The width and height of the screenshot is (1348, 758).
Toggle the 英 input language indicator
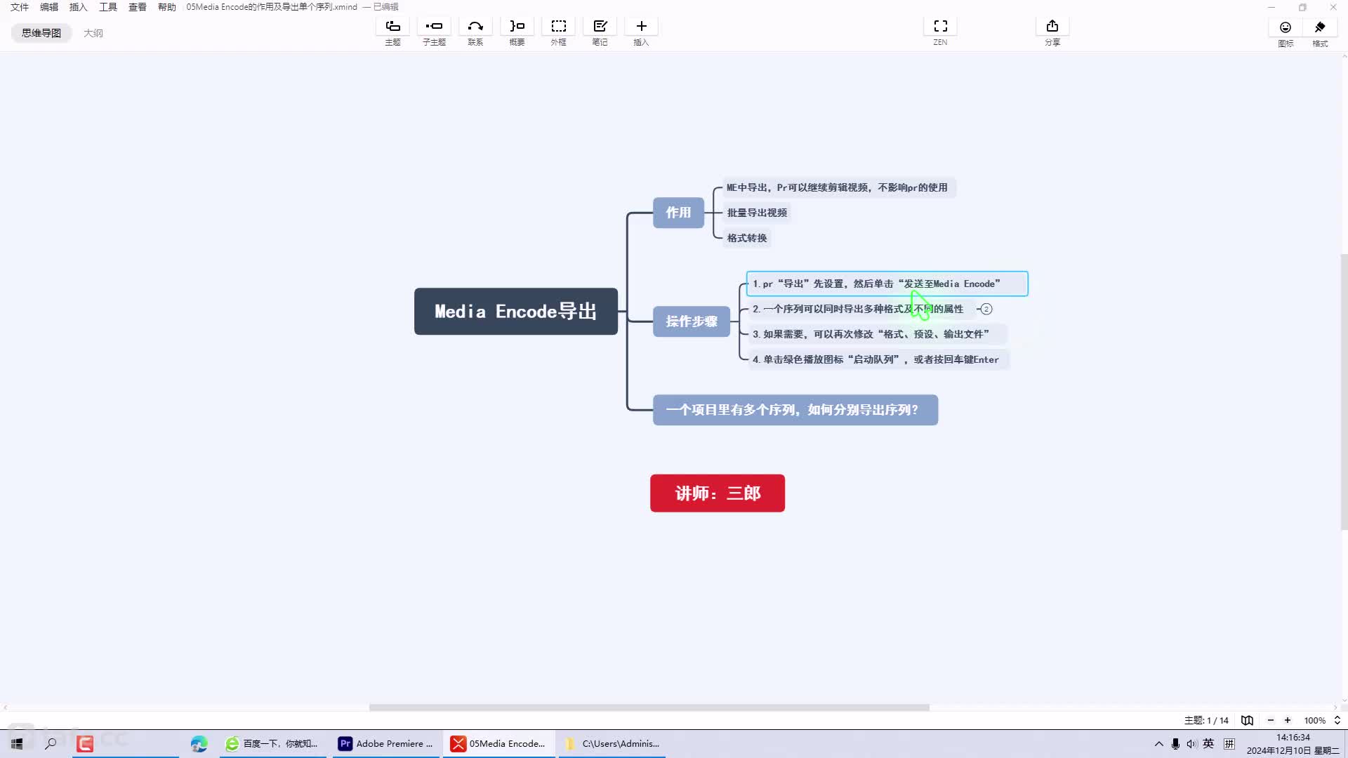(1208, 743)
